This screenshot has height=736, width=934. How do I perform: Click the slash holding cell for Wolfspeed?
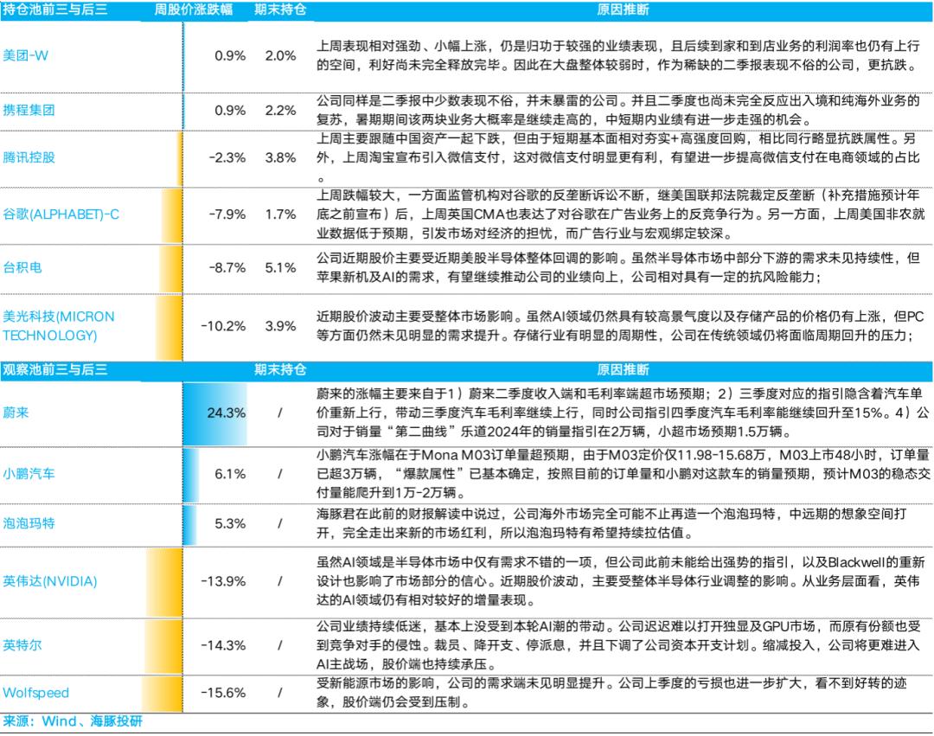[x=280, y=693]
